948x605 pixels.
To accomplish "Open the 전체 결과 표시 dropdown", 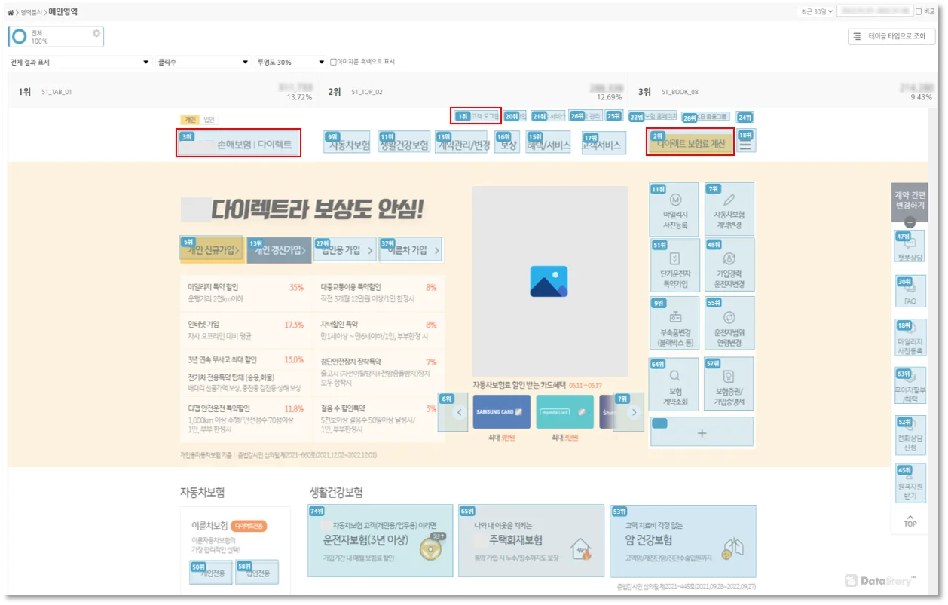I will click(x=80, y=62).
